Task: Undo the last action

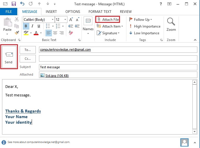Action: (x=22, y=4)
